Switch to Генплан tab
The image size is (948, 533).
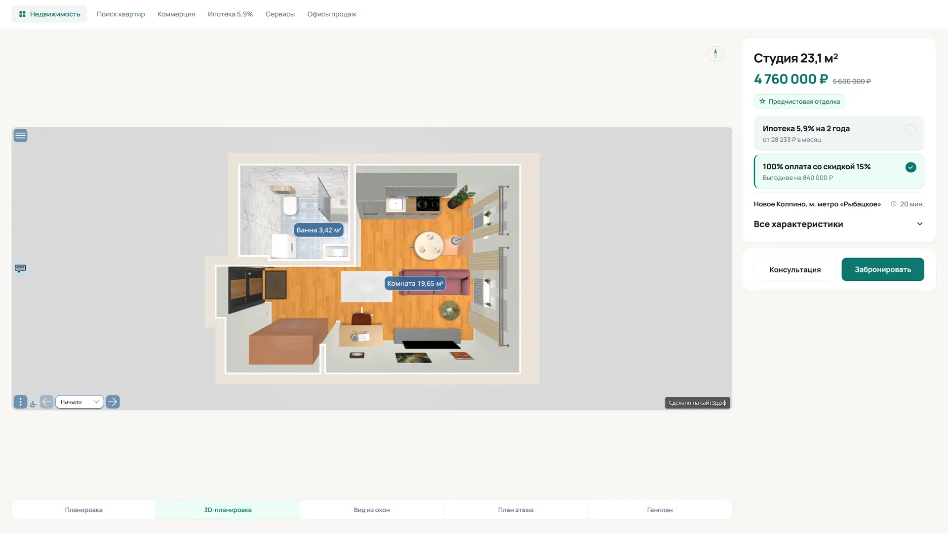[660, 510]
